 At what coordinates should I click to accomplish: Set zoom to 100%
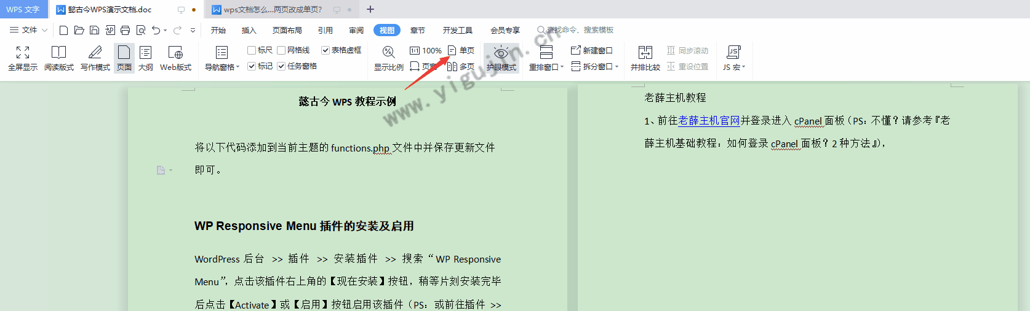(x=426, y=50)
